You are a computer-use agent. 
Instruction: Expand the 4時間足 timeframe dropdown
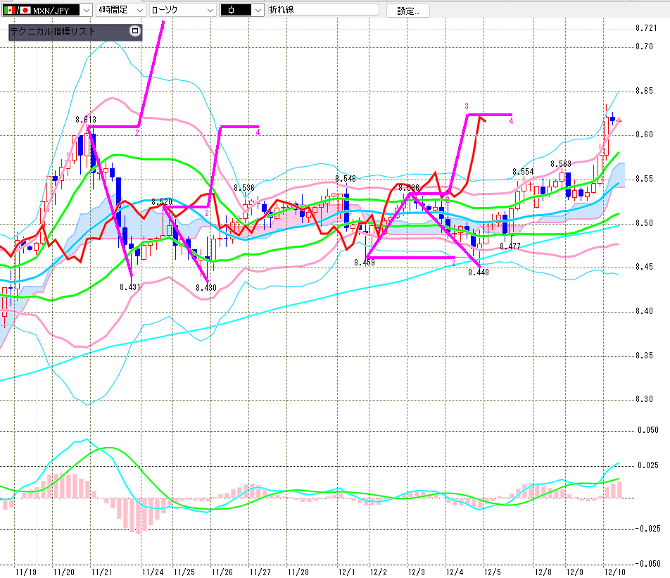pyautogui.click(x=138, y=10)
